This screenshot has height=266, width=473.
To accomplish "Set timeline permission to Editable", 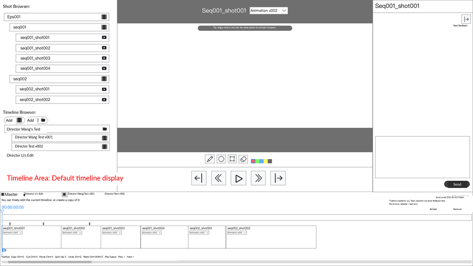I will pos(433,209).
